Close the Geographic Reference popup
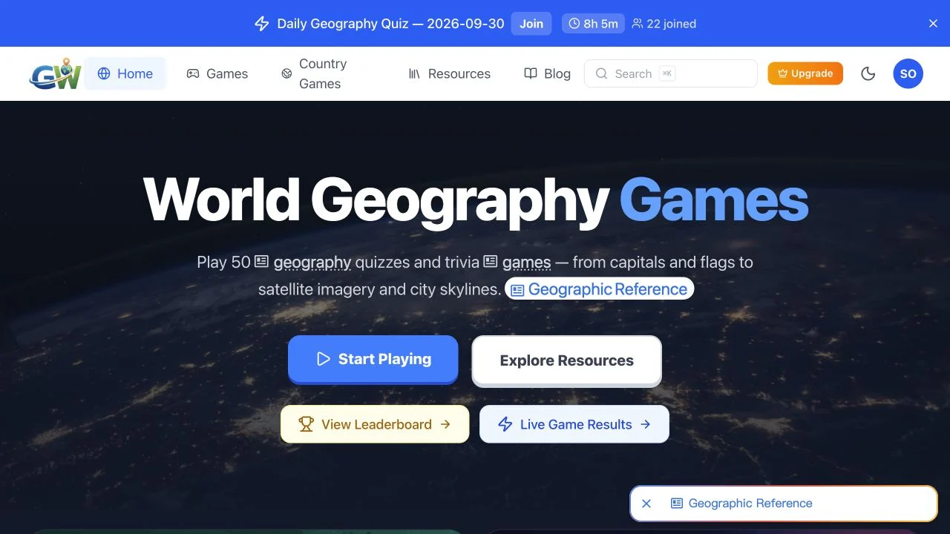The height and width of the screenshot is (534, 950). 646,504
